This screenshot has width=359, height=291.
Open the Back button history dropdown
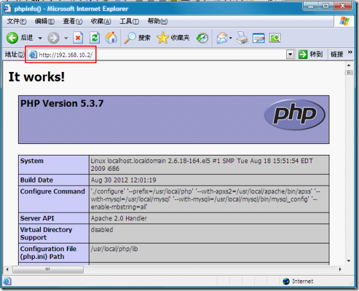pyautogui.click(x=40, y=38)
